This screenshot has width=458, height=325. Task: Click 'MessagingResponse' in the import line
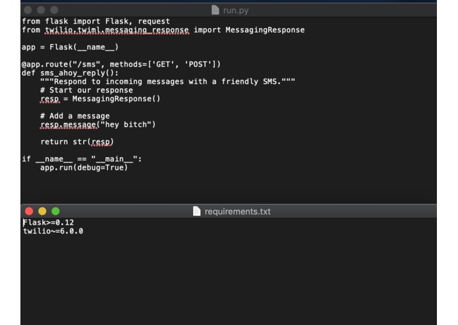[265, 30]
